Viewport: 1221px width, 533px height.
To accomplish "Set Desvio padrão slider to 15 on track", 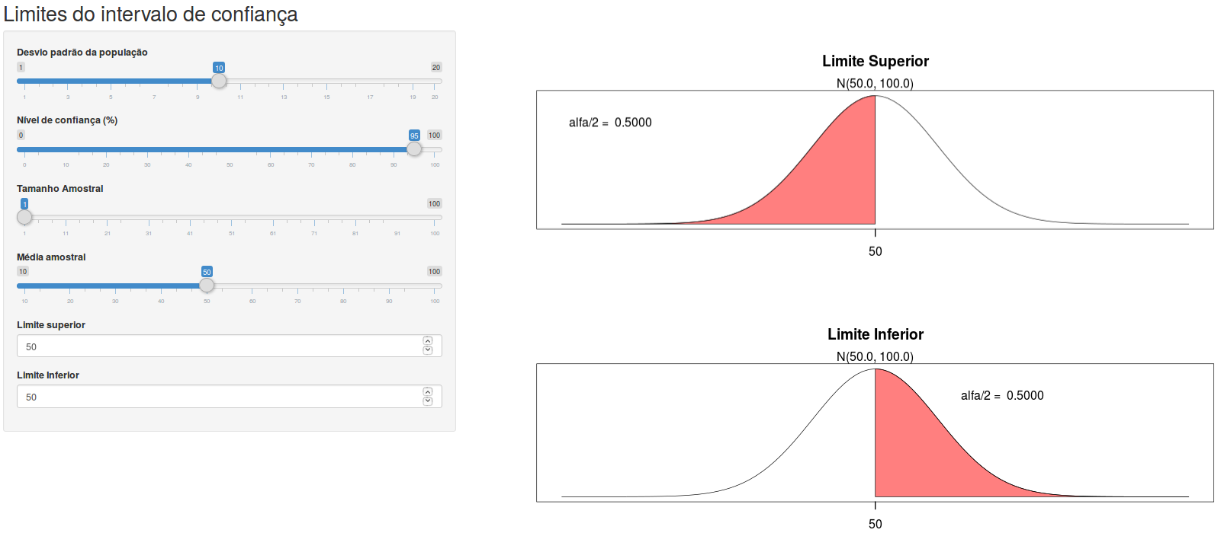I will click(x=326, y=81).
